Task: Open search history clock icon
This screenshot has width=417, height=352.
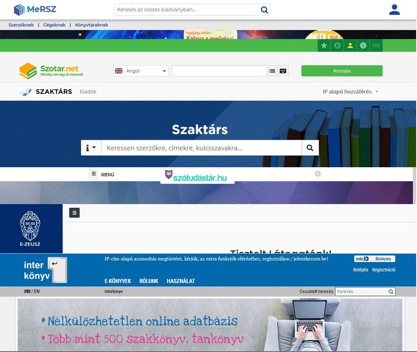Action: tap(337, 46)
